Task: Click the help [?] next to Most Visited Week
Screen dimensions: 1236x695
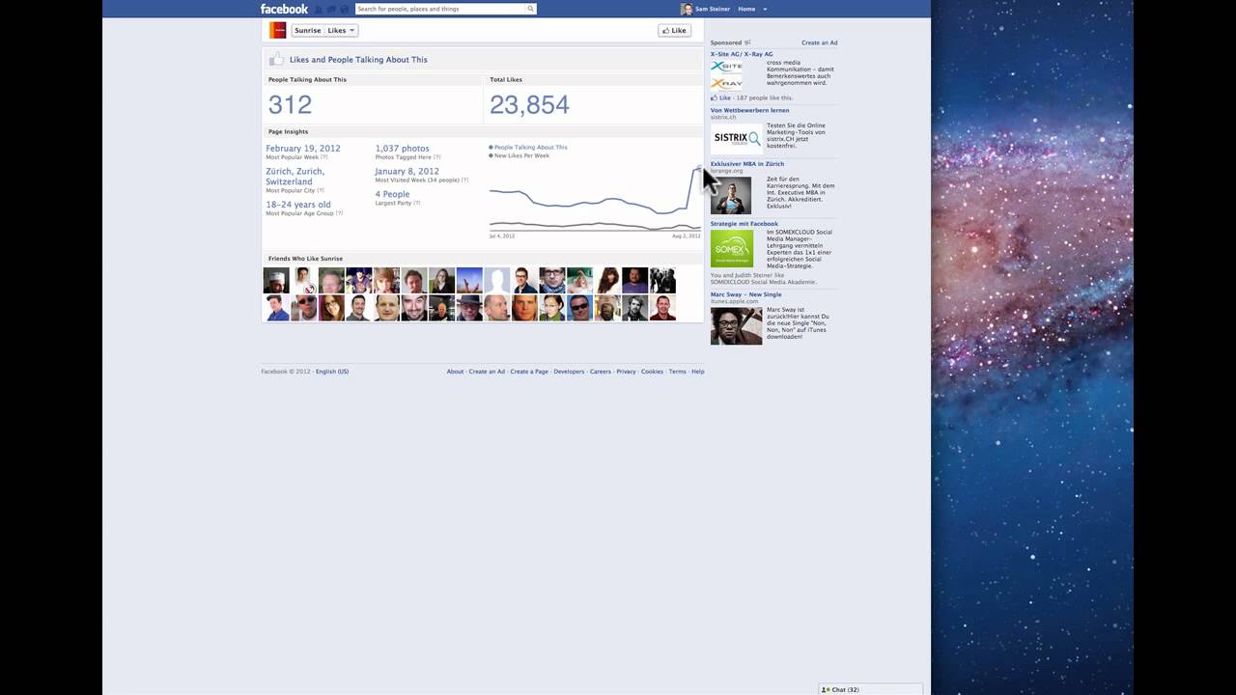Action: (x=464, y=180)
